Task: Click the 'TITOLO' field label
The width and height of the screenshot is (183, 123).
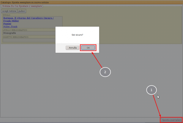Action: tap(6, 15)
